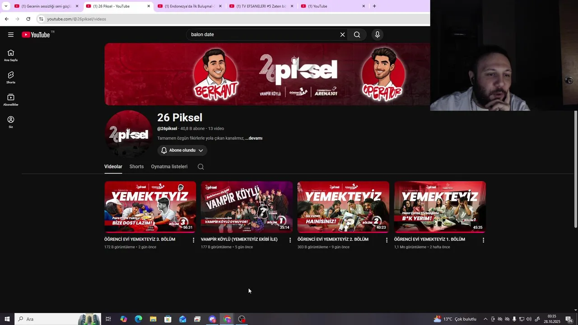Open the browser tab list dropdown
The image size is (578, 325).
pos(6,6)
